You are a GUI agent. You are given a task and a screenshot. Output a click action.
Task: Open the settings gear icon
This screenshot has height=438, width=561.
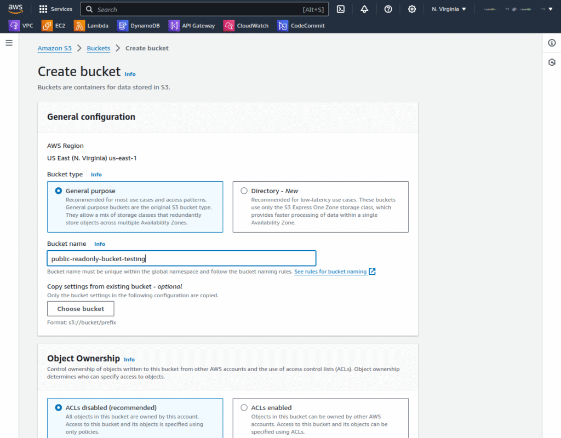(412, 9)
